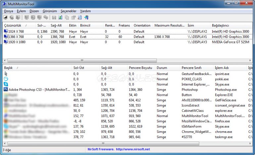Click the blue Exit door toolbar icon

(86, 18)
